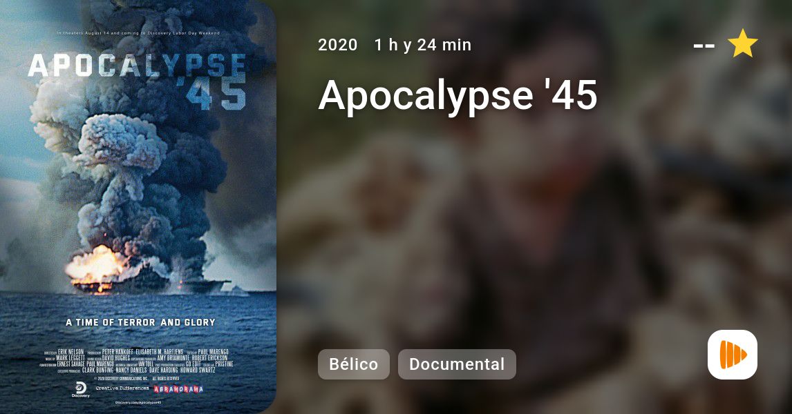Open the orange play app logo
The height and width of the screenshot is (414, 792).
(733, 355)
